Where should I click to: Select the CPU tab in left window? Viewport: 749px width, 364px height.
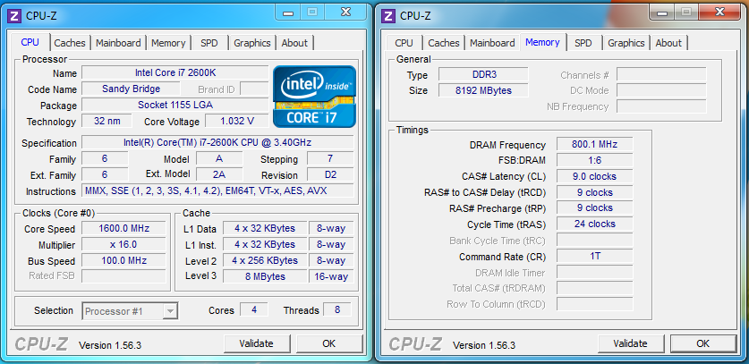(x=30, y=42)
